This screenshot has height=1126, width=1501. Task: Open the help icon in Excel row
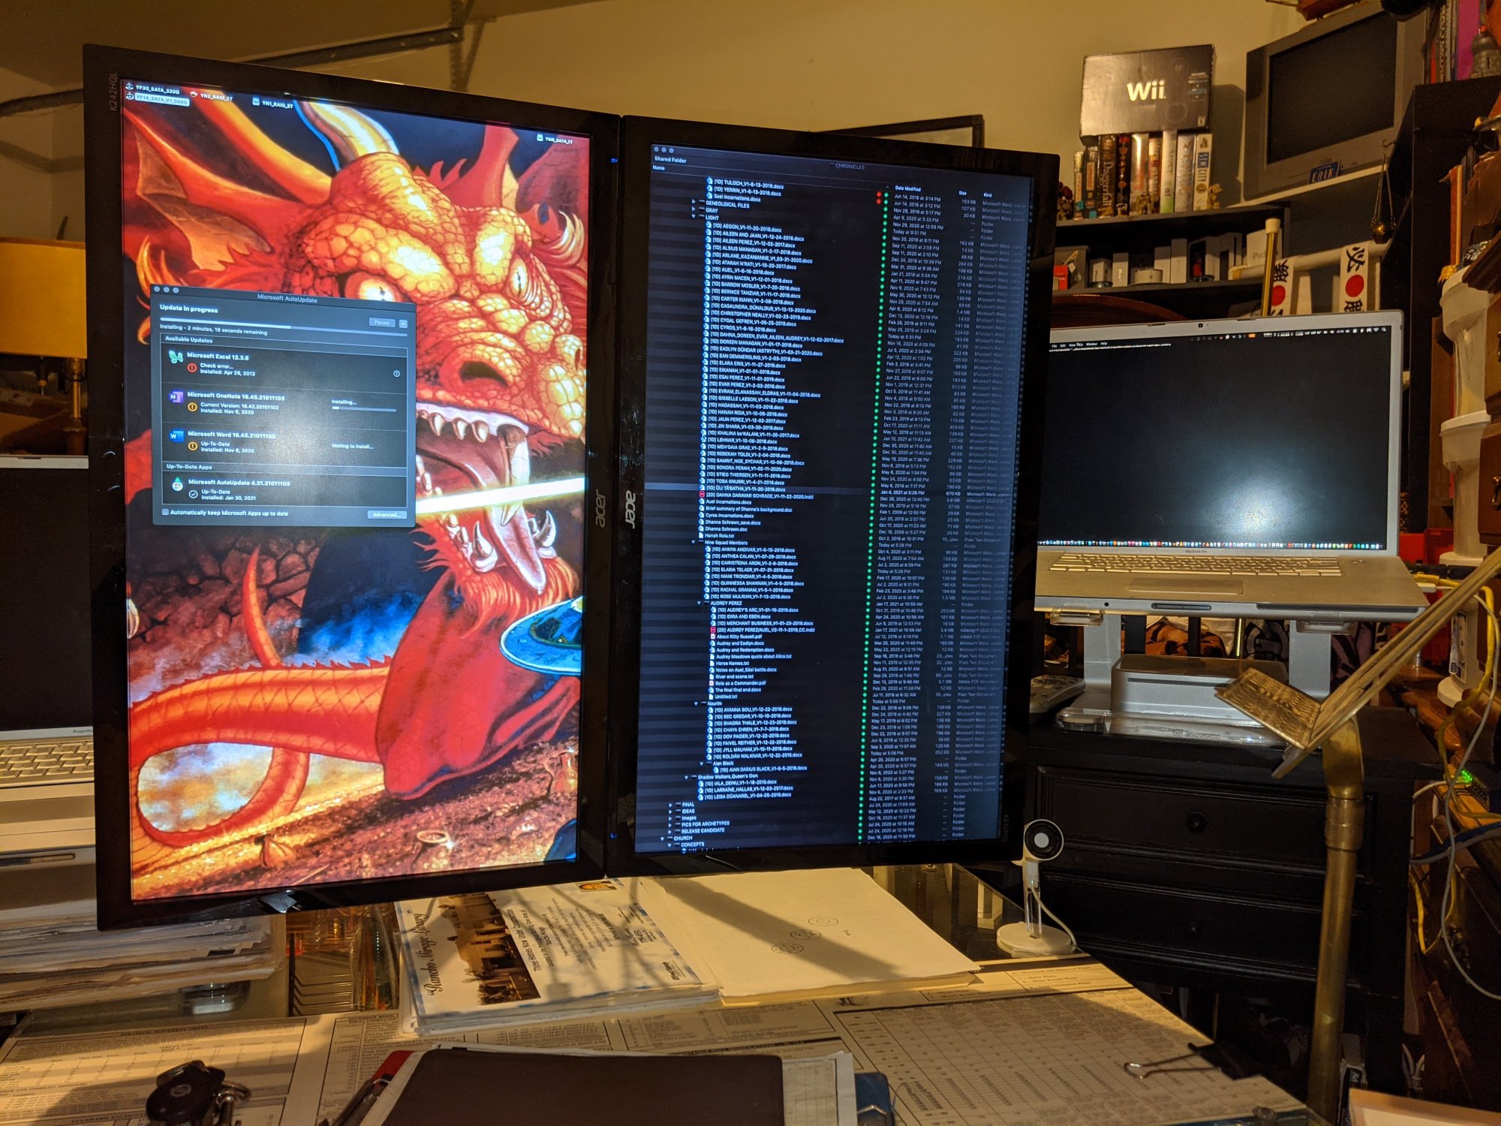point(397,373)
